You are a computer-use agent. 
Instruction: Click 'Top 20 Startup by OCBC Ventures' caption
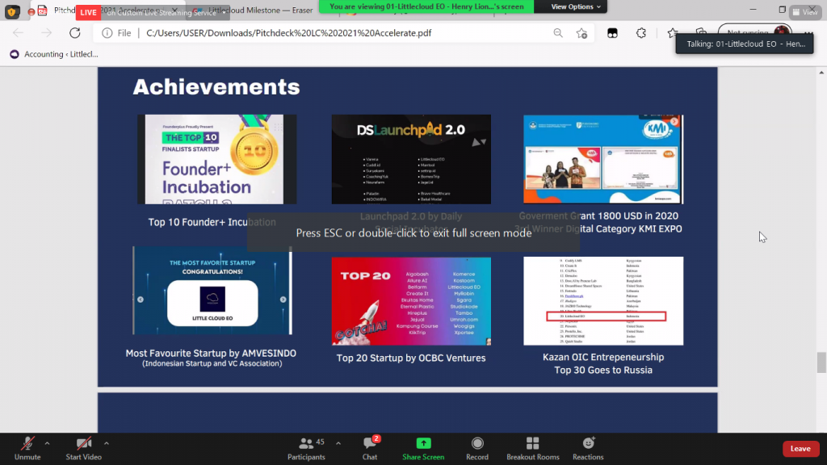pyautogui.click(x=411, y=358)
